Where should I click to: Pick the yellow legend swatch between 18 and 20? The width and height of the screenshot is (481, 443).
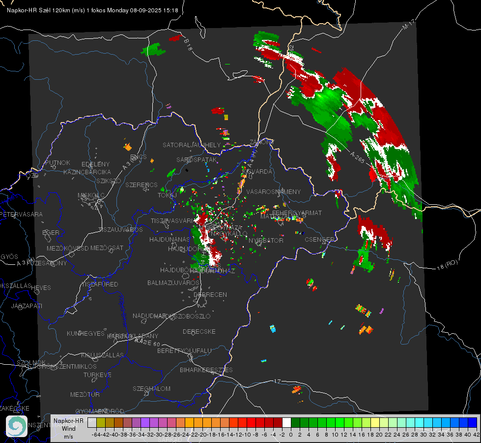(375, 422)
